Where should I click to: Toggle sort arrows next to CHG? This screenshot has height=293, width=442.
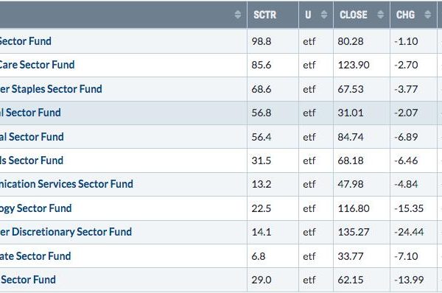pyautogui.click(x=427, y=15)
